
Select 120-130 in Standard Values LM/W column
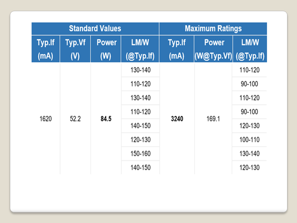[x=140, y=140]
